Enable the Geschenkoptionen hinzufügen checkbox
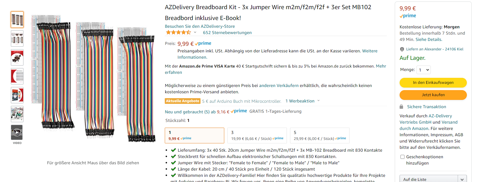 402,157
